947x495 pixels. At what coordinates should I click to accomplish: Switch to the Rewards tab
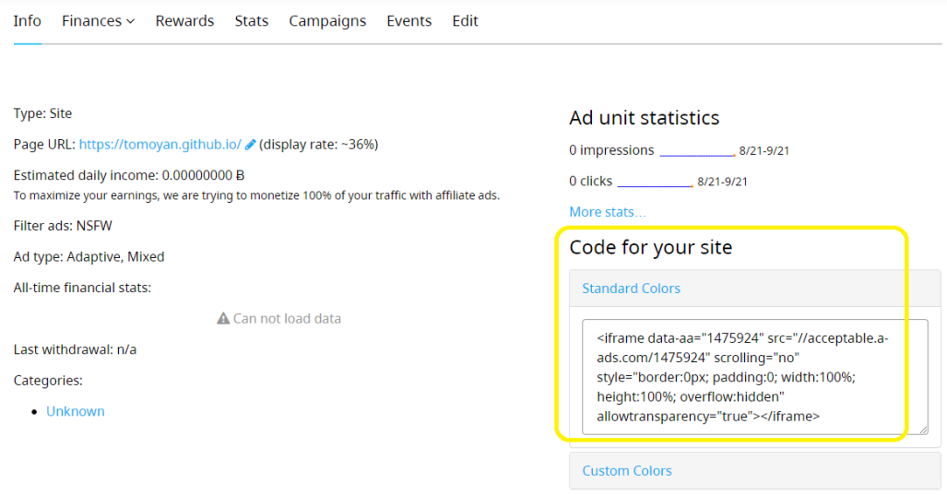184,21
